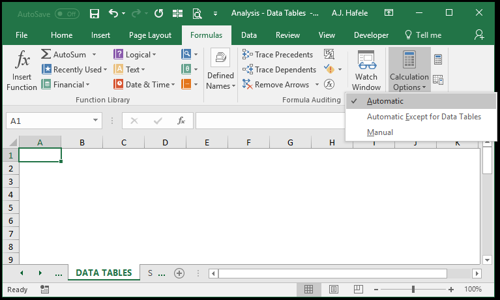The width and height of the screenshot is (500, 300).
Task: Switch to the View tab
Action: pyautogui.click(x=327, y=35)
